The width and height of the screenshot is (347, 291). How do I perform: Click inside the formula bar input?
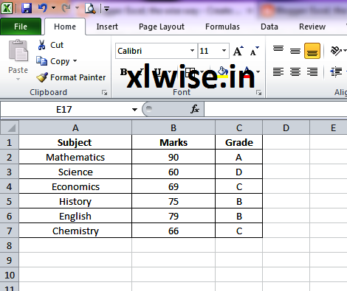[275, 109]
